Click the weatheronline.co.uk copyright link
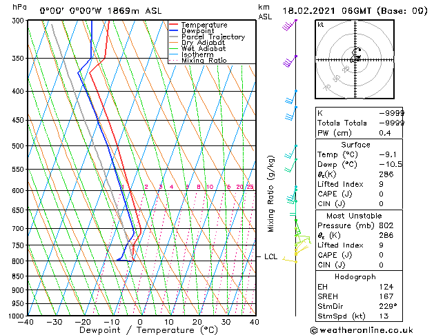Screen dimensions: 434x335 click(362, 330)
